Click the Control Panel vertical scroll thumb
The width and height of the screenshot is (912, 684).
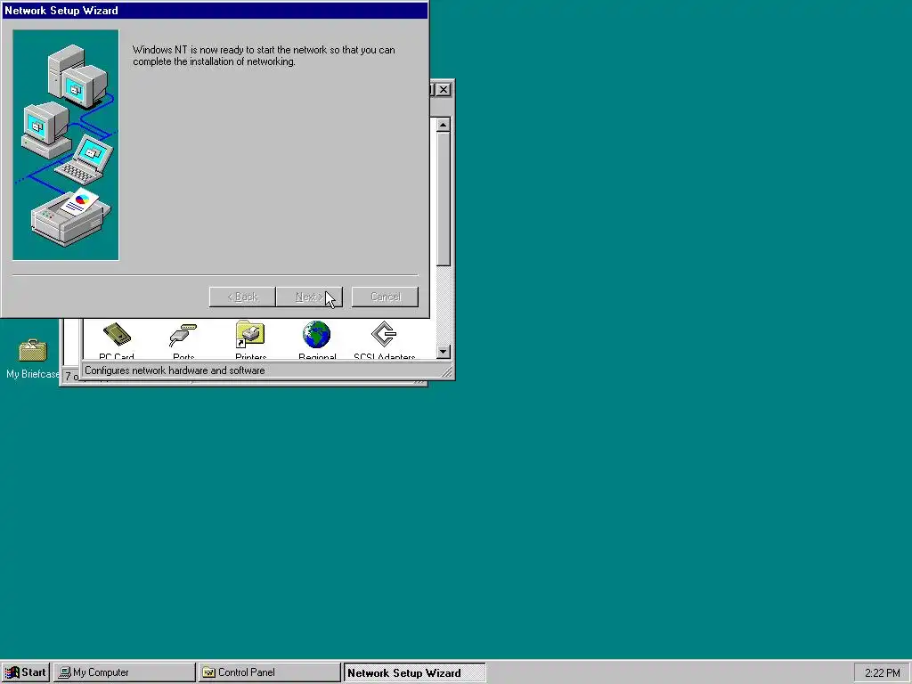pos(444,199)
